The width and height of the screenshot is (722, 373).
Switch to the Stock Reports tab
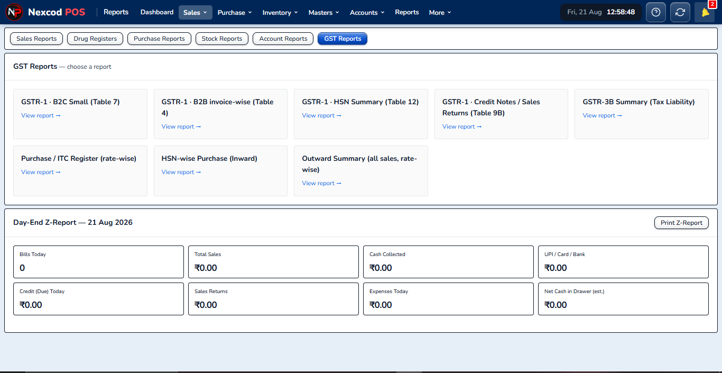222,39
